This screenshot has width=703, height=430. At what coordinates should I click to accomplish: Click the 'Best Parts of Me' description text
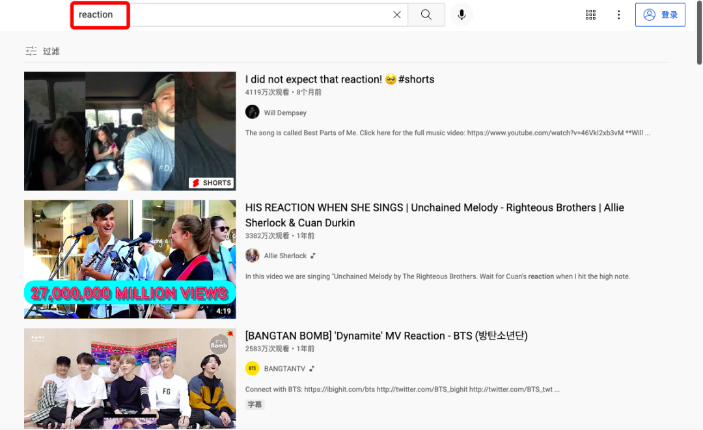pyautogui.click(x=447, y=133)
